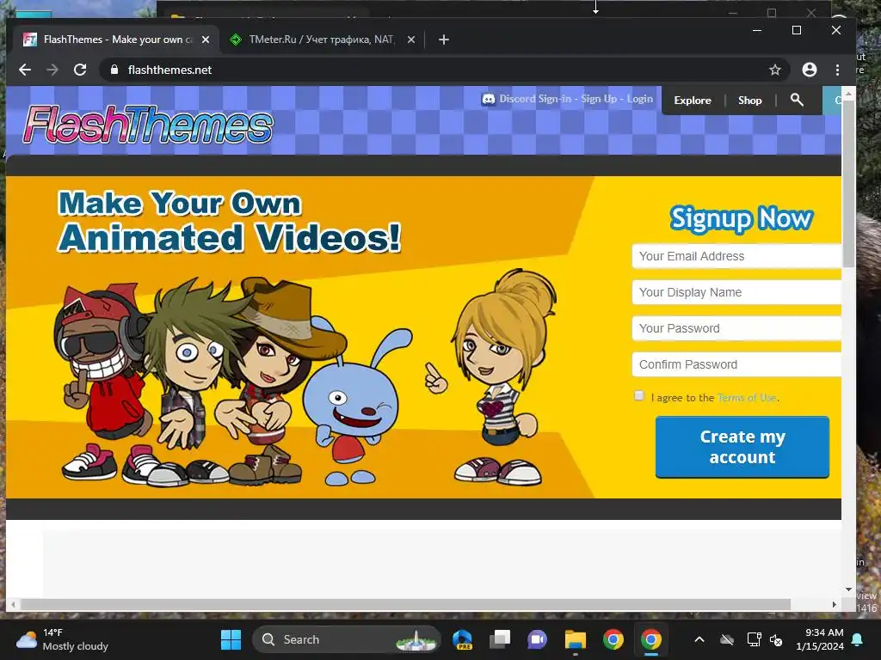Close the FlashThemes tab
881x660 pixels.
click(x=206, y=40)
